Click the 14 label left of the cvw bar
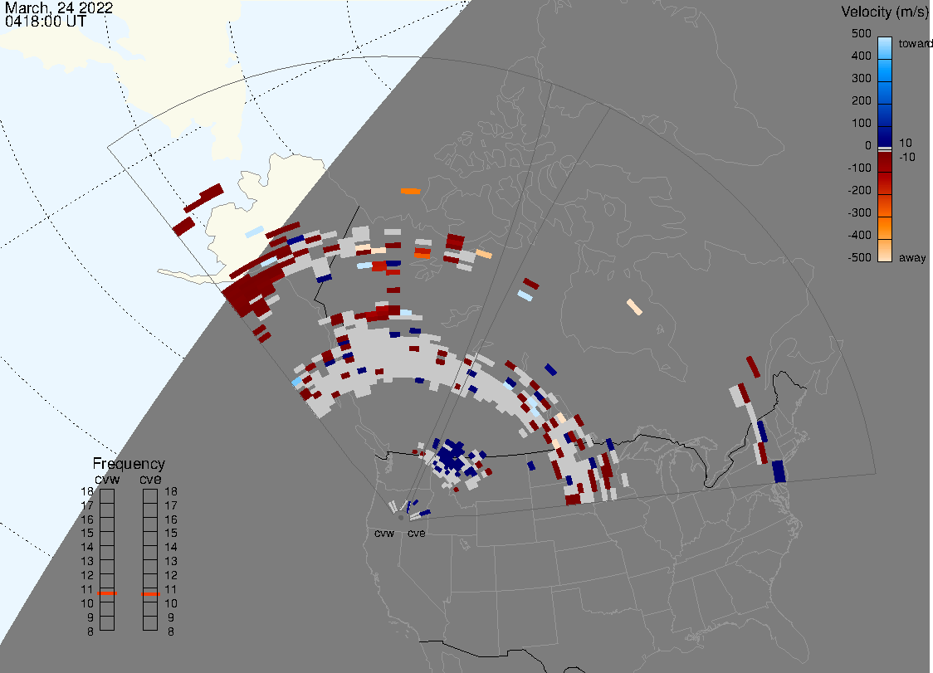The height and width of the screenshot is (673, 933). (x=87, y=547)
